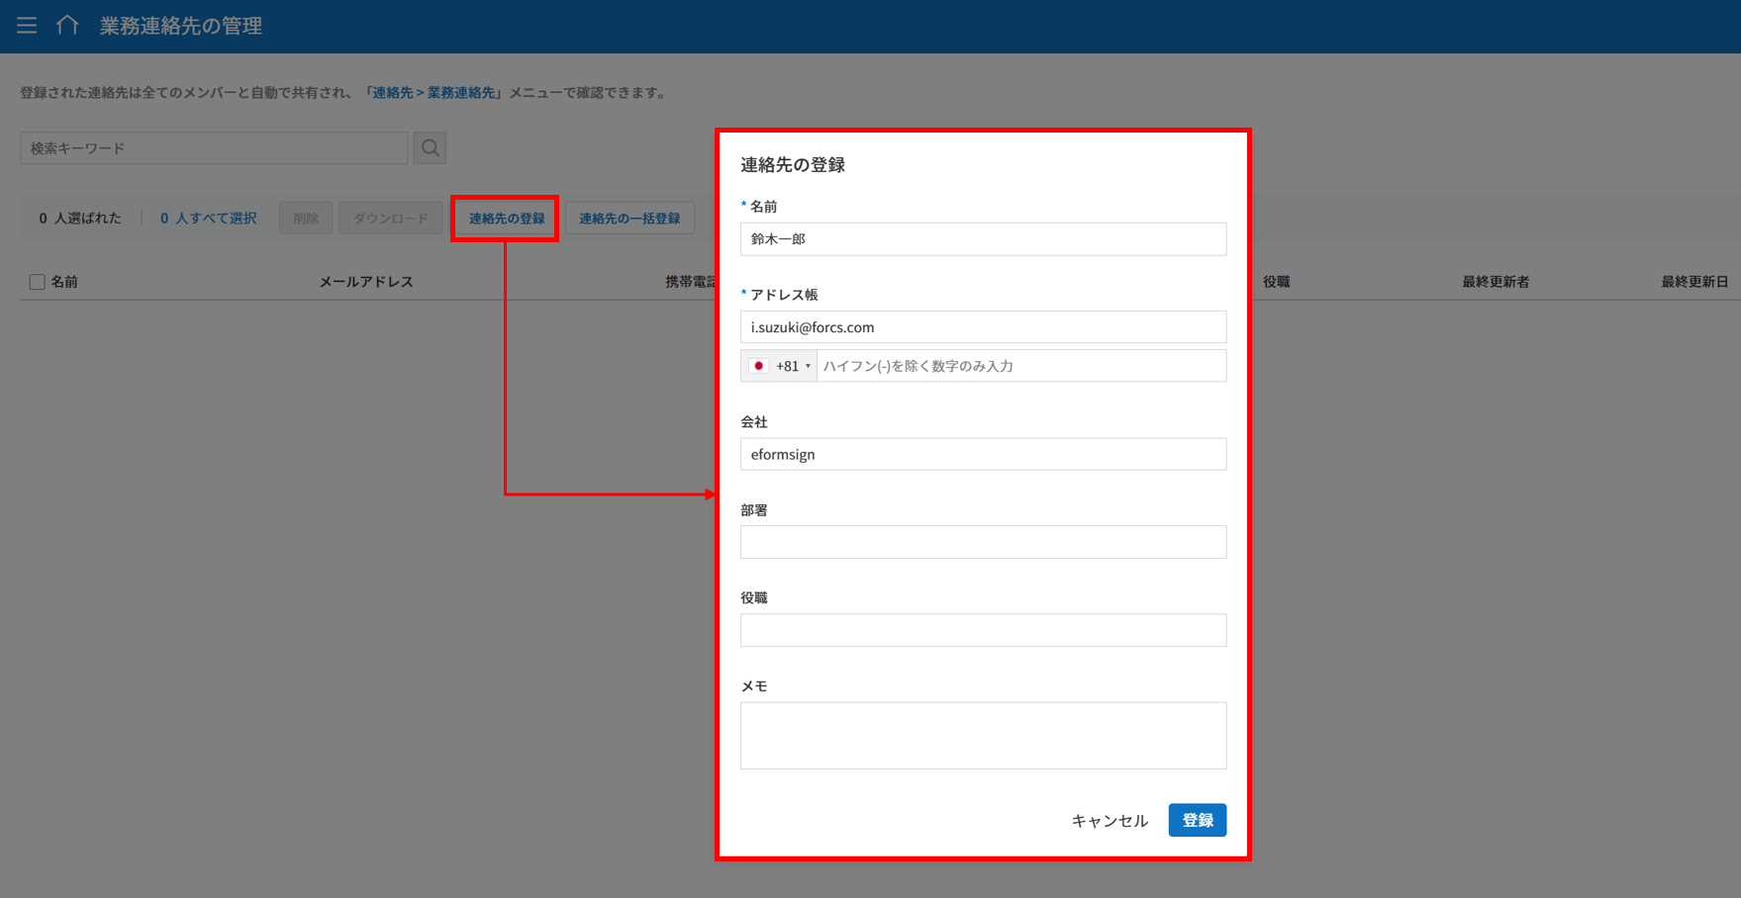Cancel the dialog with キャンセル
The height and width of the screenshot is (898, 1741).
[x=1110, y=821]
